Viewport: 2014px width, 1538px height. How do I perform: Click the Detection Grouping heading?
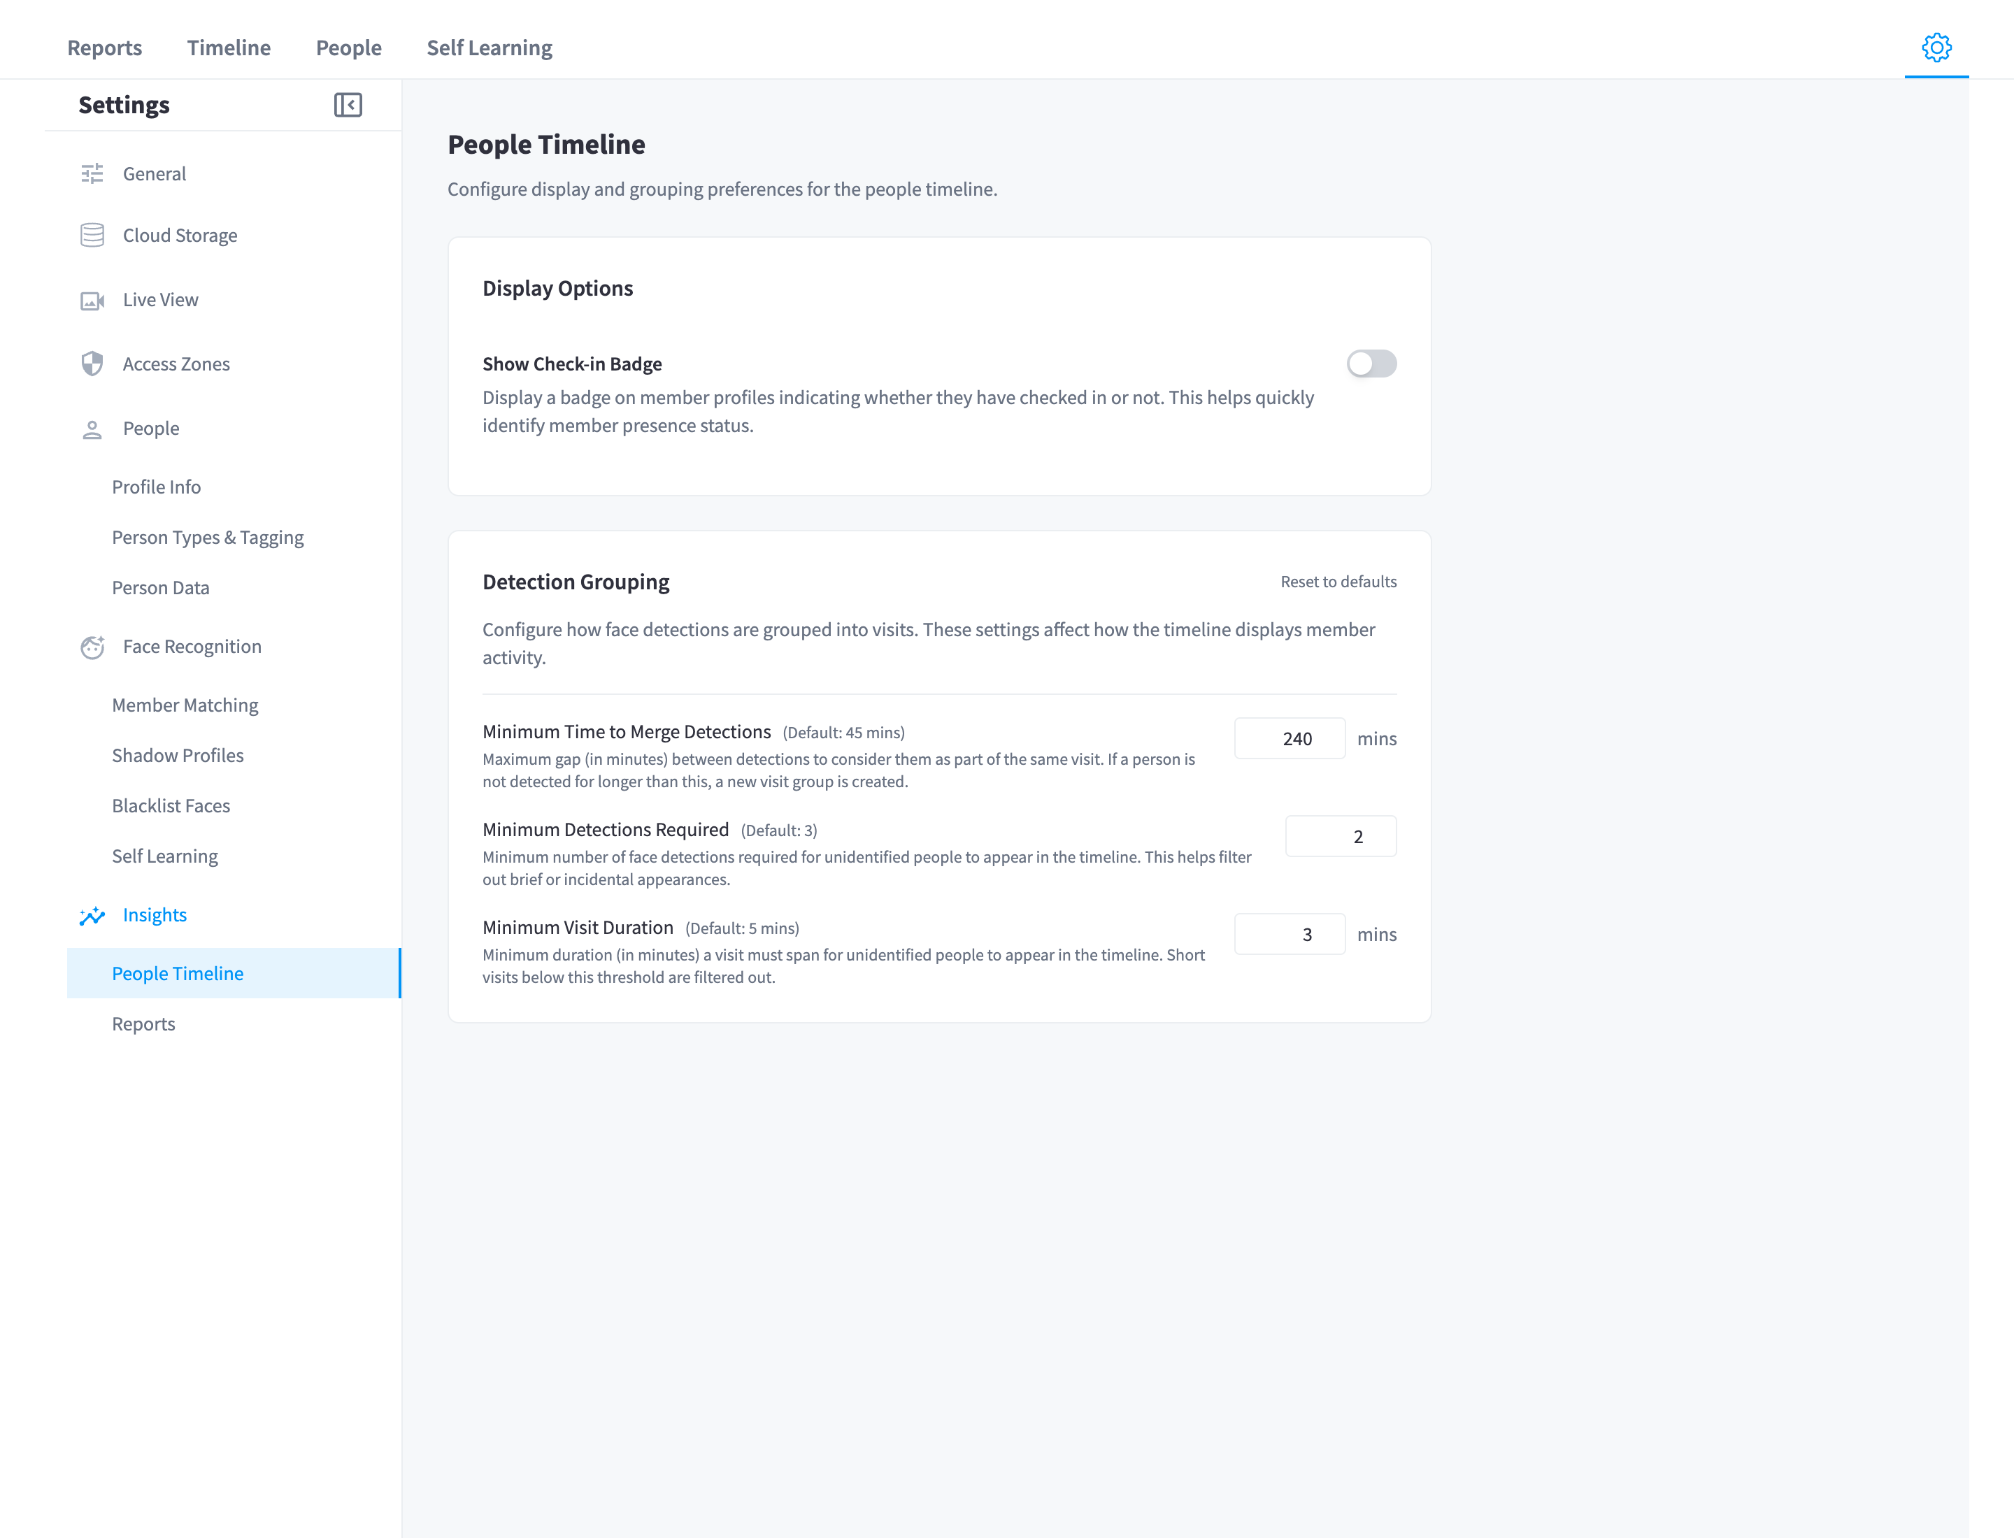pyautogui.click(x=576, y=582)
